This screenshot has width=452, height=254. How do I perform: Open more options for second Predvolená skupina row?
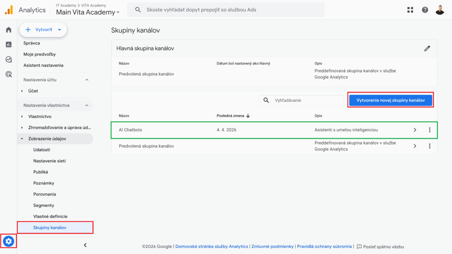click(429, 146)
